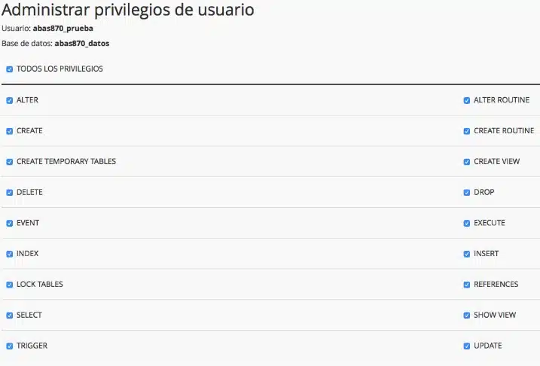Toggle the REFERENCES privilege checkbox
The image size is (540, 366).
point(467,285)
